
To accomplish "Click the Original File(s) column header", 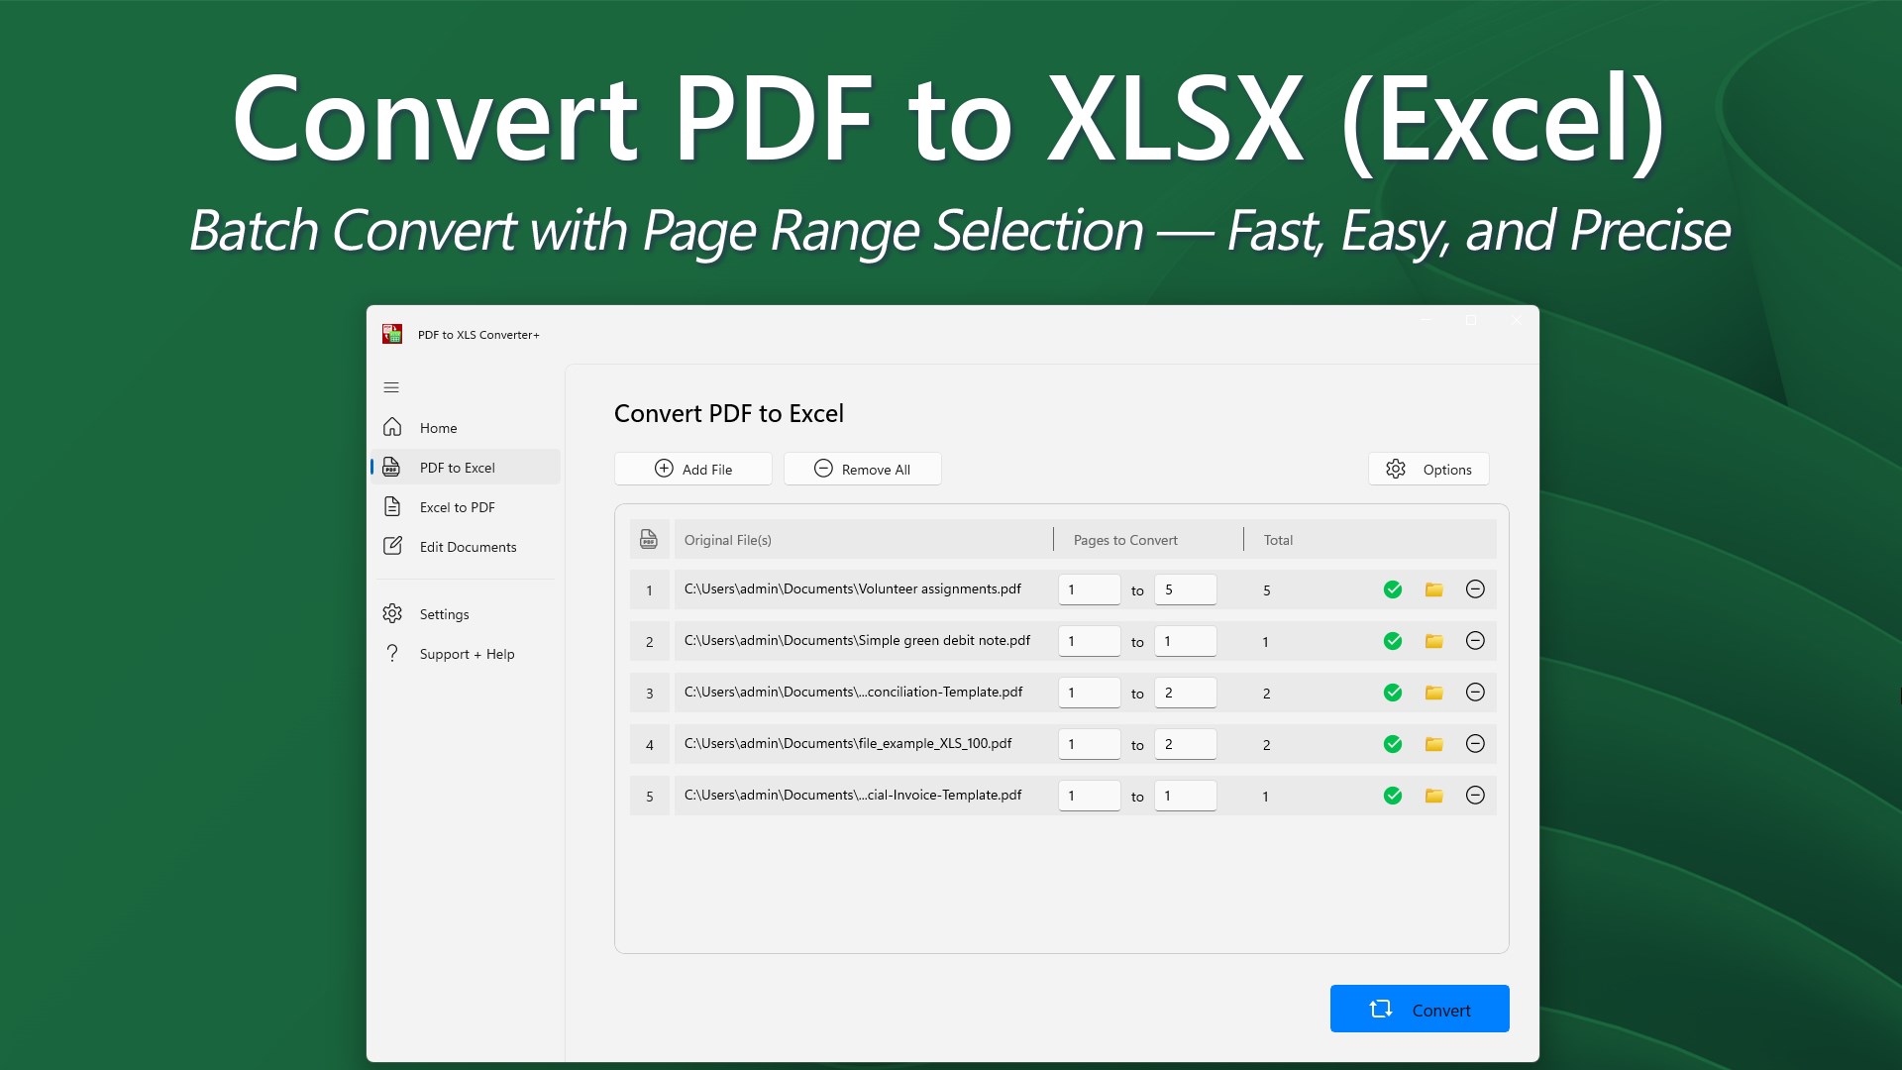I will click(728, 540).
